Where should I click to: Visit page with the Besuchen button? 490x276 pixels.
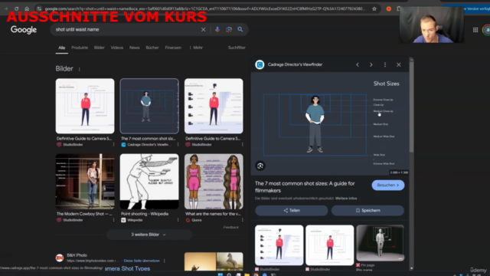pos(388,186)
